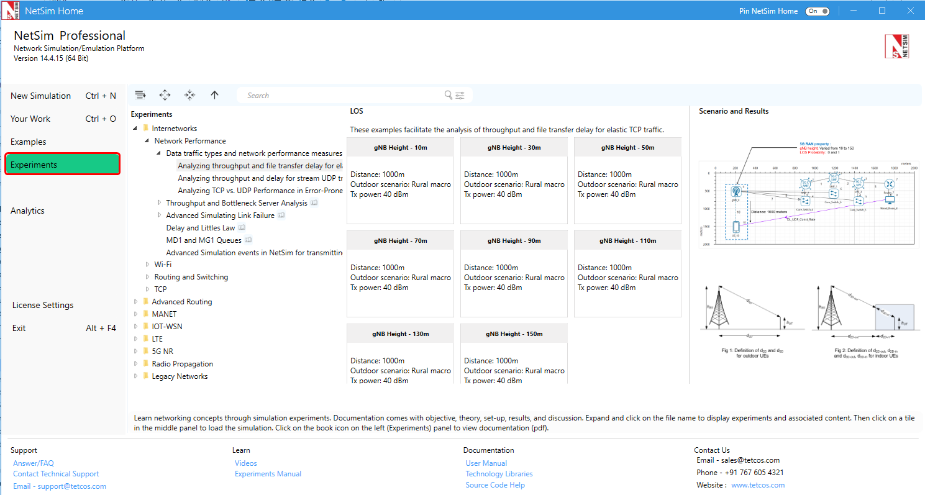This screenshot has width=925, height=495.
Task: Expand Throughput and Bottleneck Server Analysis arrow
Action: pyautogui.click(x=159, y=203)
